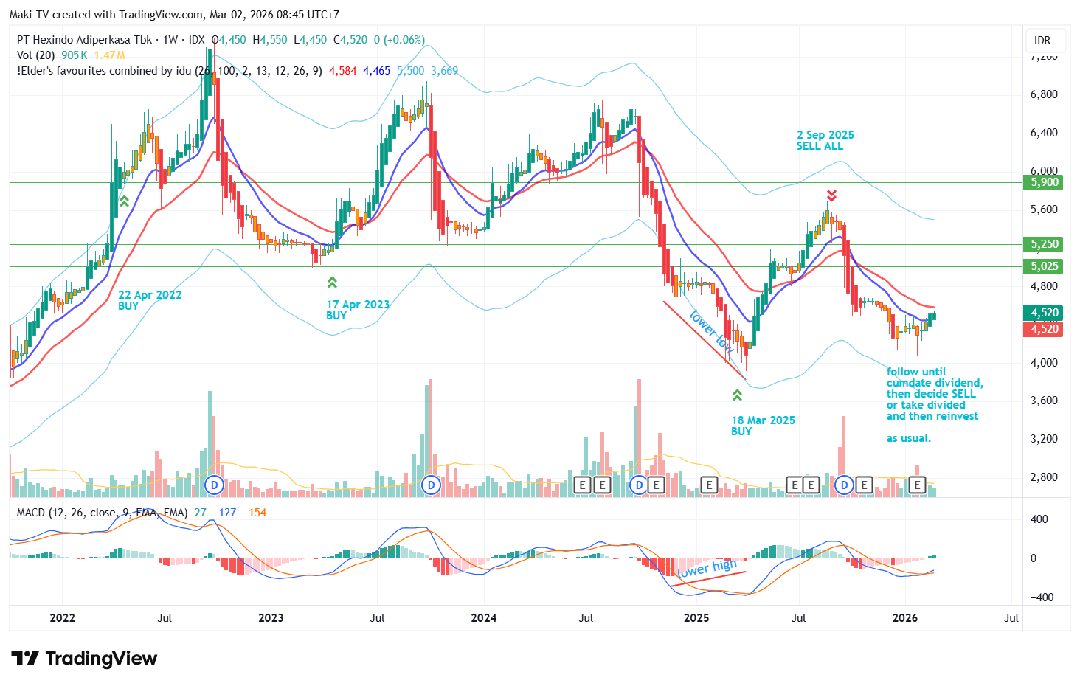
Task: Click the 6,400 price axis label
Action: click(x=1044, y=133)
